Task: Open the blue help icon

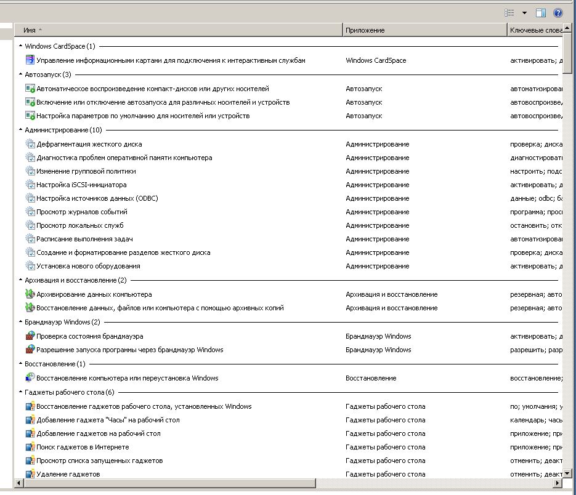Action: [x=558, y=13]
